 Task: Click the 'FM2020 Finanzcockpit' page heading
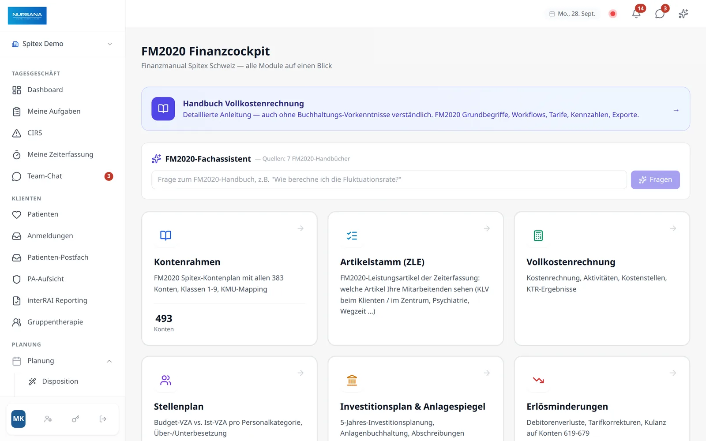[206, 51]
